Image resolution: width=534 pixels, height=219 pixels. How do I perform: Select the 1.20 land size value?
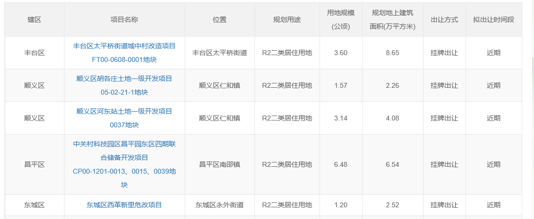pos(341,205)
